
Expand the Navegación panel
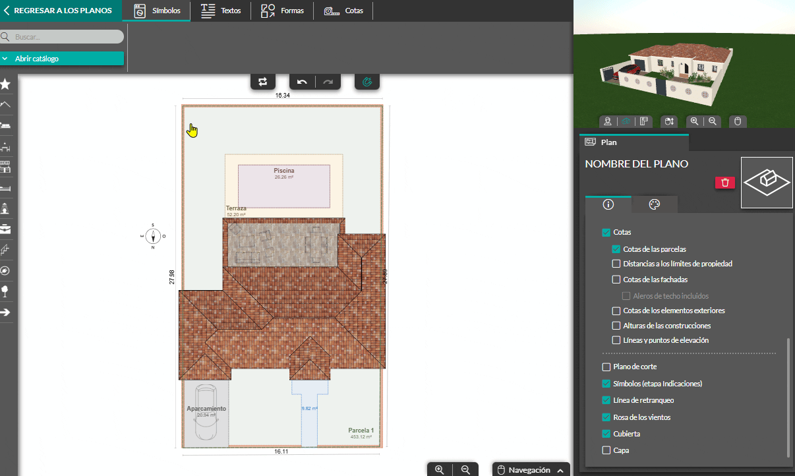[531, 470]
